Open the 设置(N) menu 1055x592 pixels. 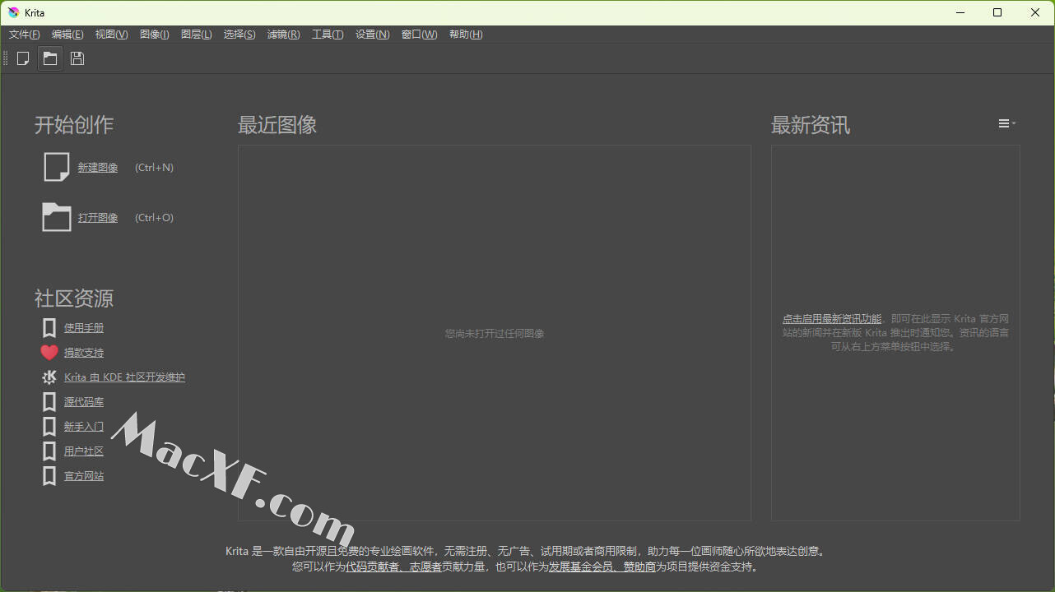[373, 35]
